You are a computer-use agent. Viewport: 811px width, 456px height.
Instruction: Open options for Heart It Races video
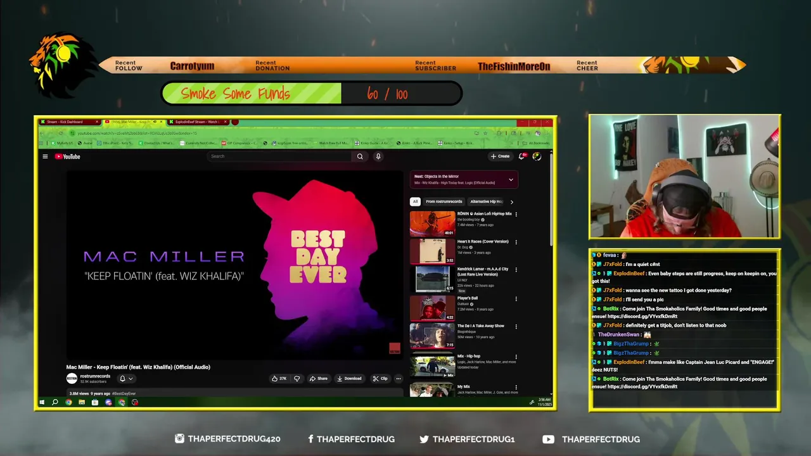point(516,243)
